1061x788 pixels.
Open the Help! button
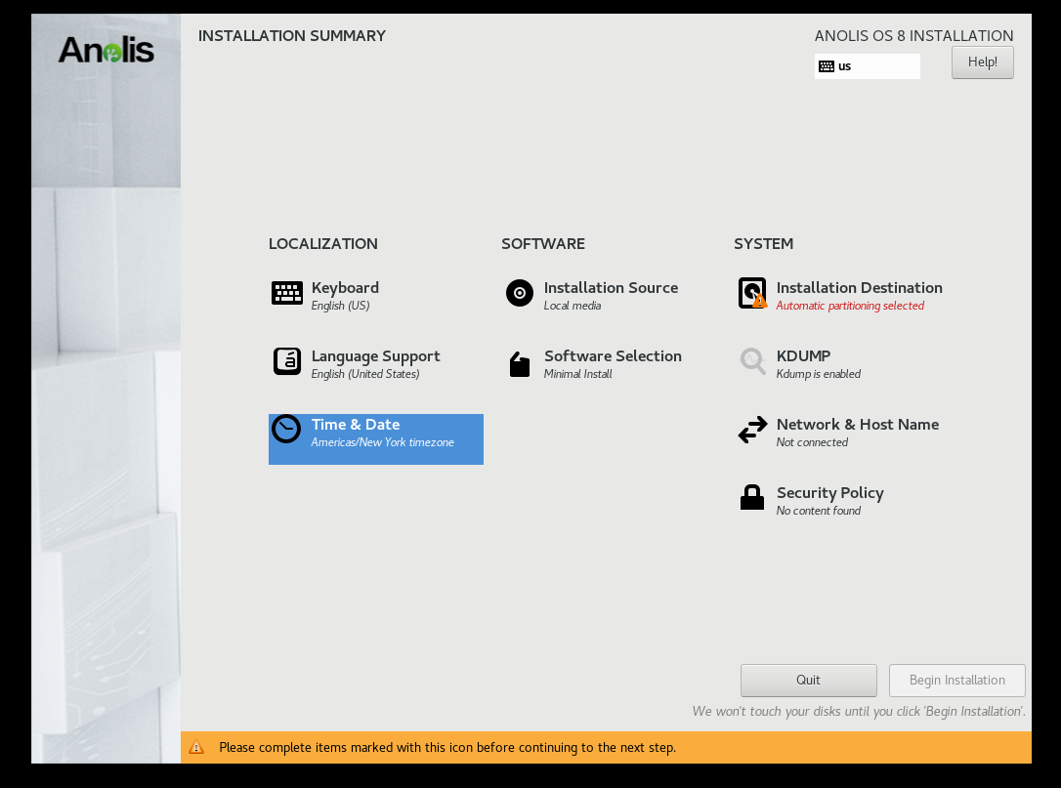pyautogui.click(x=982, y=62)
